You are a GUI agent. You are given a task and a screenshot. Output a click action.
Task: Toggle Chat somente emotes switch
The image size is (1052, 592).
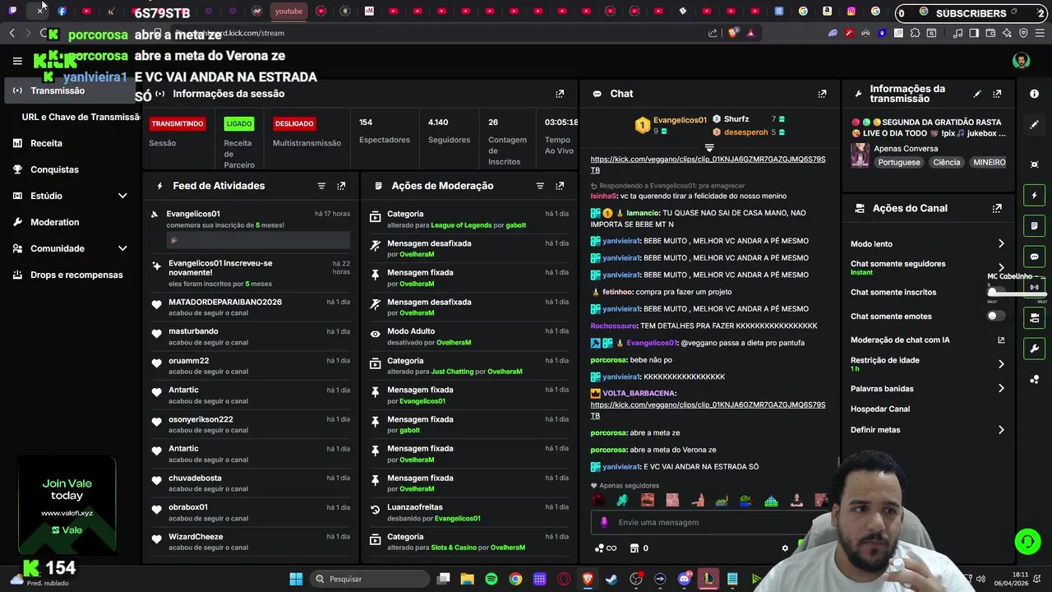click(x=995, y=316)
